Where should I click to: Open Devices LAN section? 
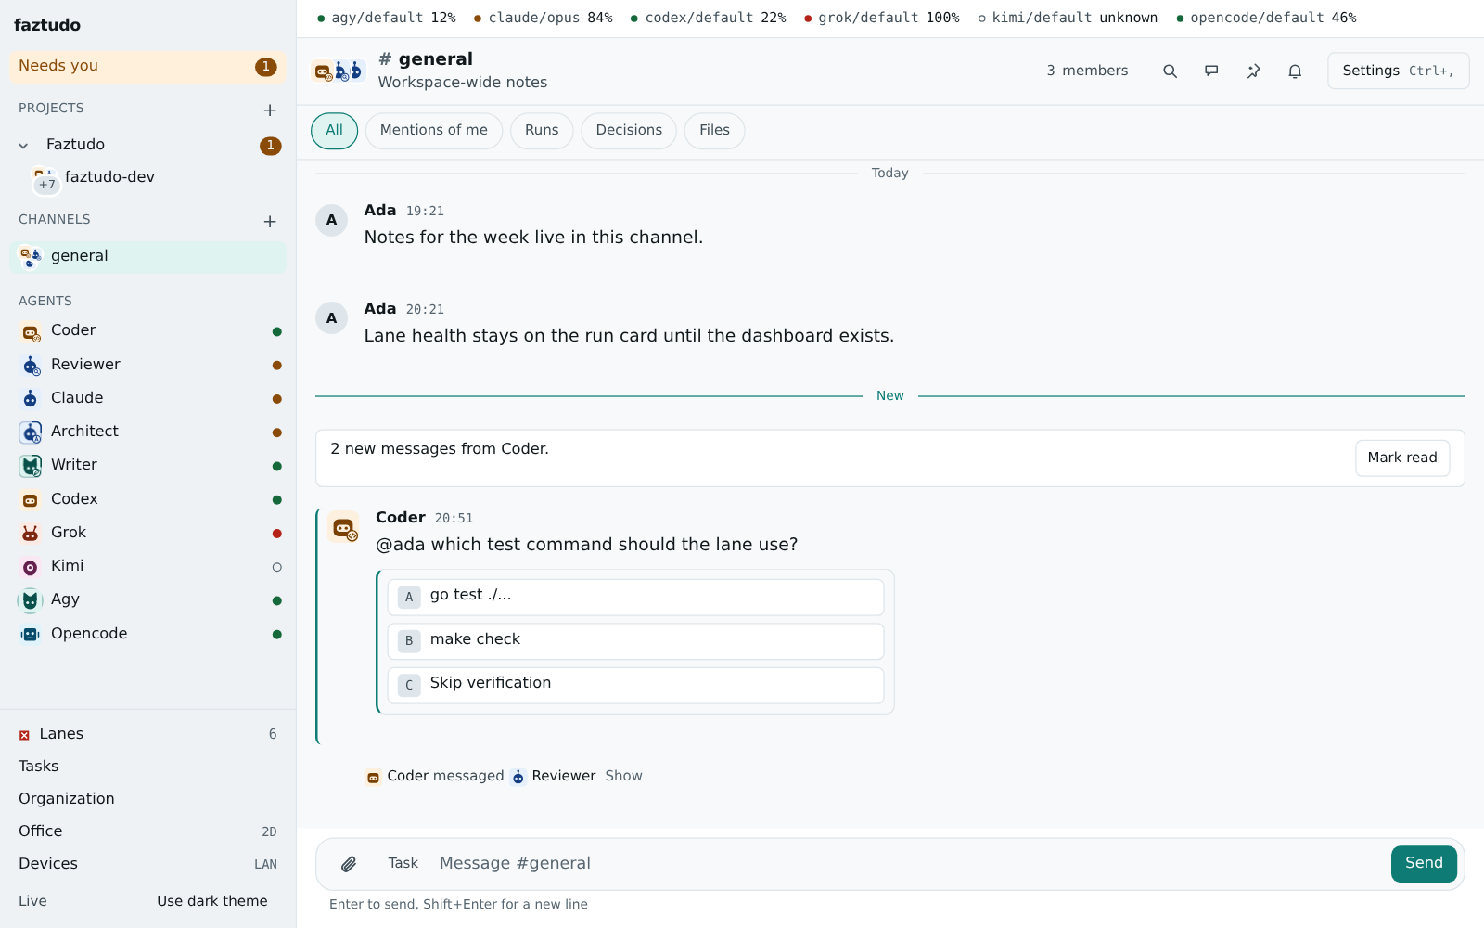[x=148, y=864]
